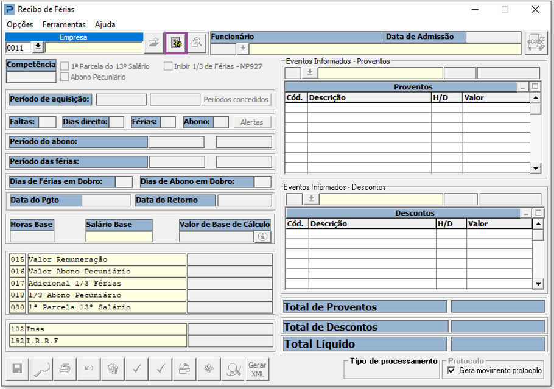Click the Empresa code field showing 0011
The image size is (554, 389).
[x=19, y=47]
